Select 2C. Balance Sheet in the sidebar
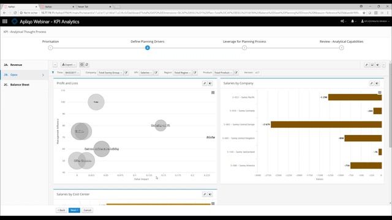This screenshot has height=220, width=392. click(24, 85)
